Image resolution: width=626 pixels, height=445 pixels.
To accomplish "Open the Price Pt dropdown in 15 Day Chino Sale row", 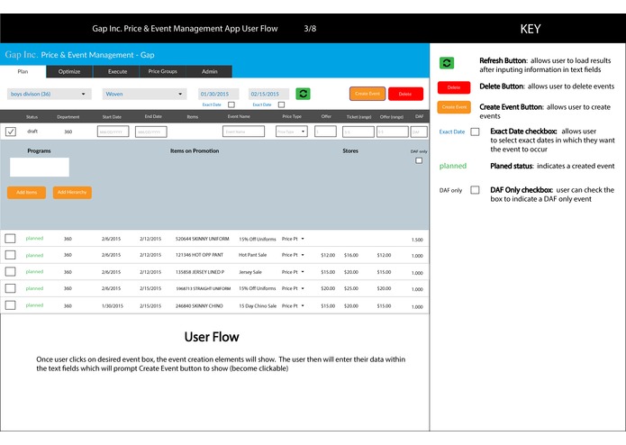I will 293,305.
